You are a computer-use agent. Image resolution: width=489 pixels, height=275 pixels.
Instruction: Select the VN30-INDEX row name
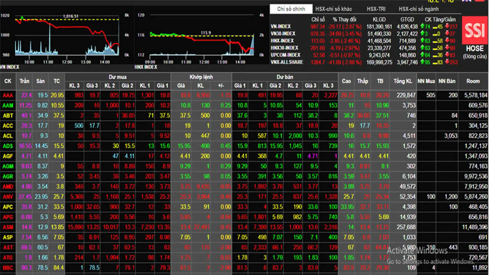click(x=283, y=34)
